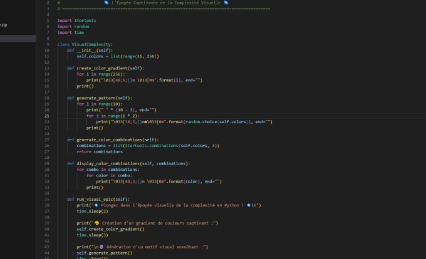Click the print line with '.format(color)'

click(x=158, y=181)
